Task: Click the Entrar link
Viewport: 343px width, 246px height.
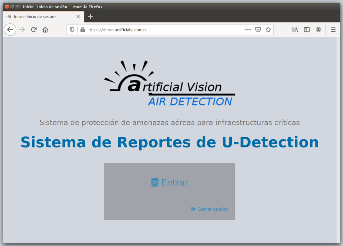Action: (x=175, y=182)
